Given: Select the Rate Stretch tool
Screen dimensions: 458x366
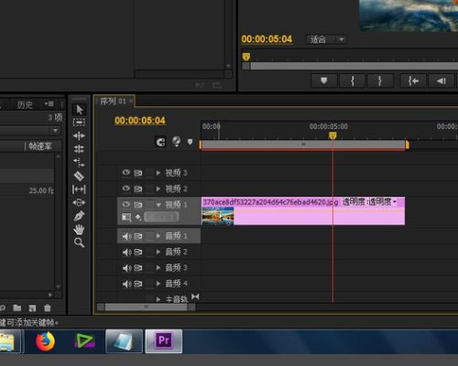Looking at the screenshot, I should tap(79, 162).
